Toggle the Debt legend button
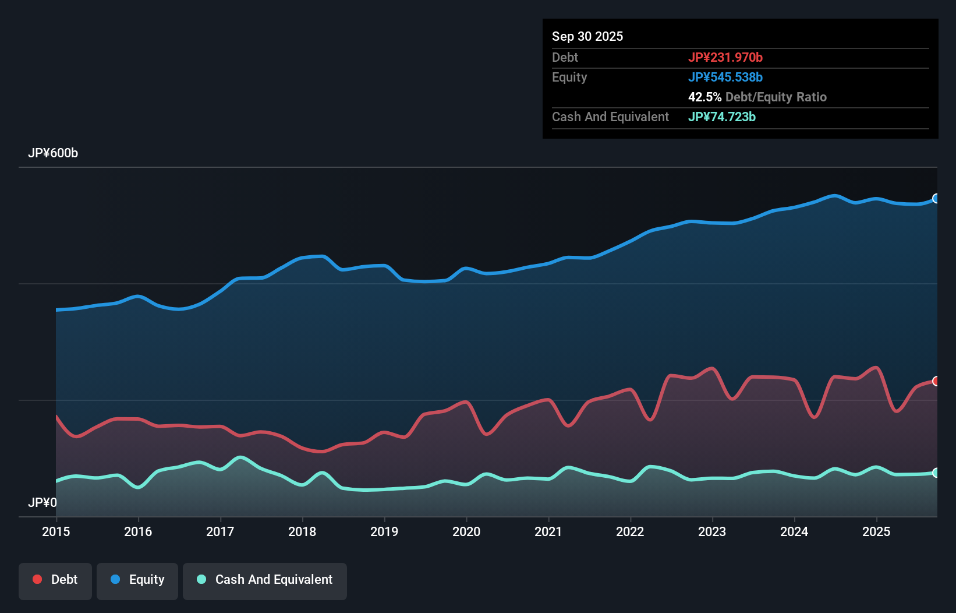Screen dimensions: 956x613 point(55,581)
